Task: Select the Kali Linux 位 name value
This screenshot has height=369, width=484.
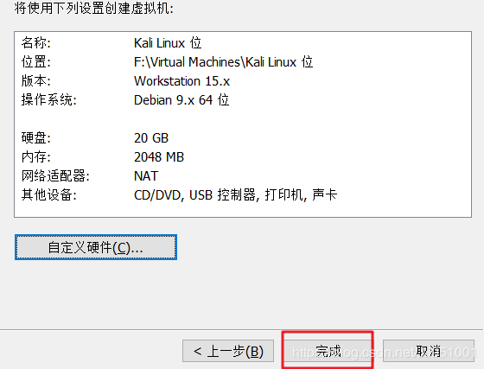Action: pyautogui.click(x=168, y=43)
